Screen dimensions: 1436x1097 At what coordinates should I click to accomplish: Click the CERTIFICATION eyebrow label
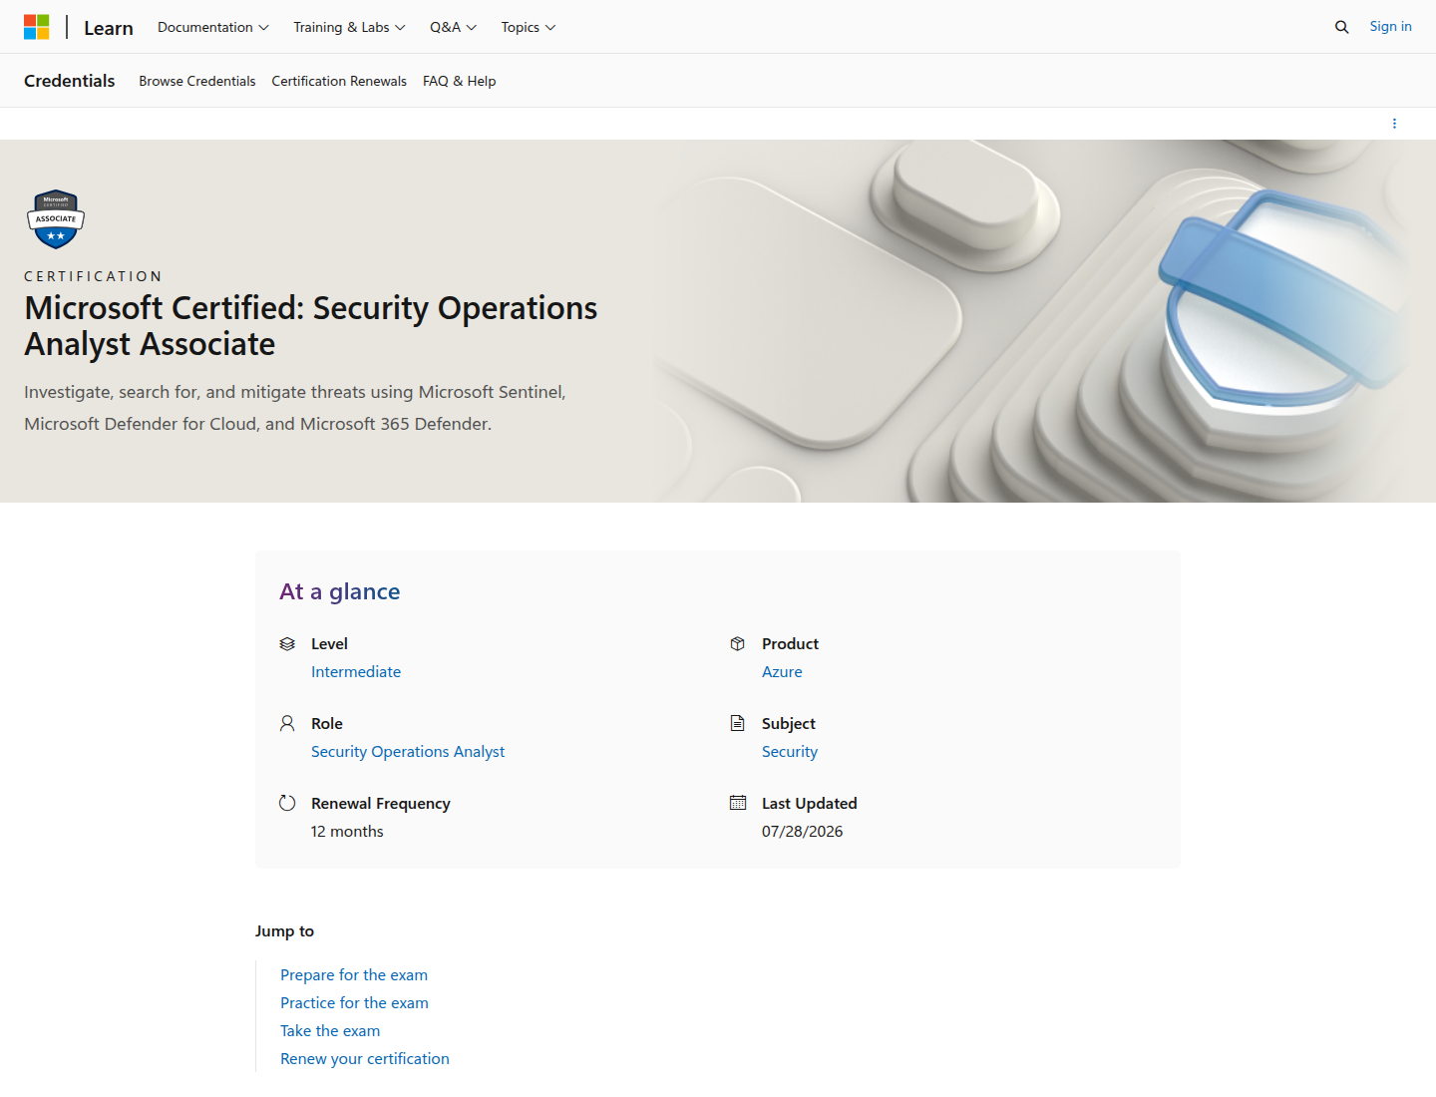[x=93, y=276]
